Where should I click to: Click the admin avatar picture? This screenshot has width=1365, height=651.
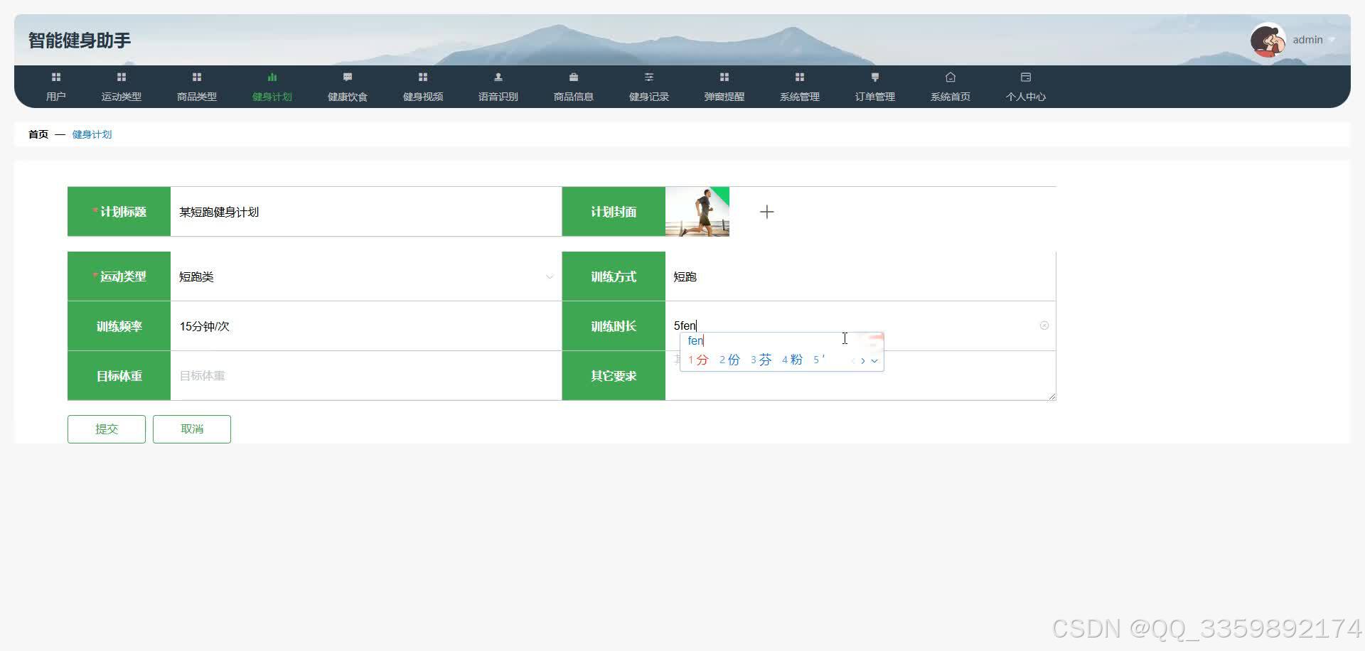[x=1268, y=40]
